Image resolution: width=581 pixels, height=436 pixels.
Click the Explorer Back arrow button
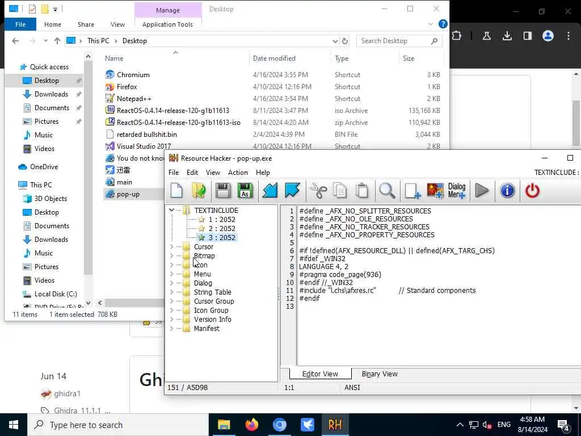tap(15, 41)
